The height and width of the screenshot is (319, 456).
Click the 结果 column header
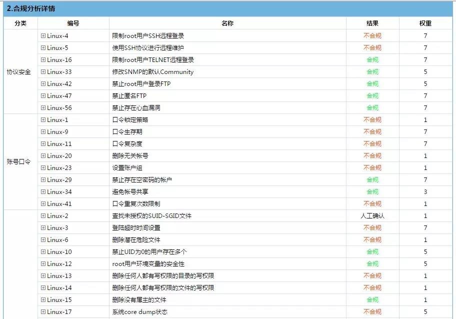coord(372,23)
